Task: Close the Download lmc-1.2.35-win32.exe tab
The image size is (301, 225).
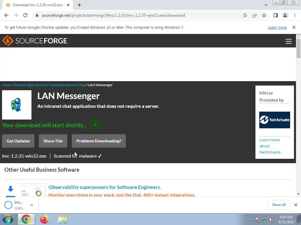Action: [68, 5]
